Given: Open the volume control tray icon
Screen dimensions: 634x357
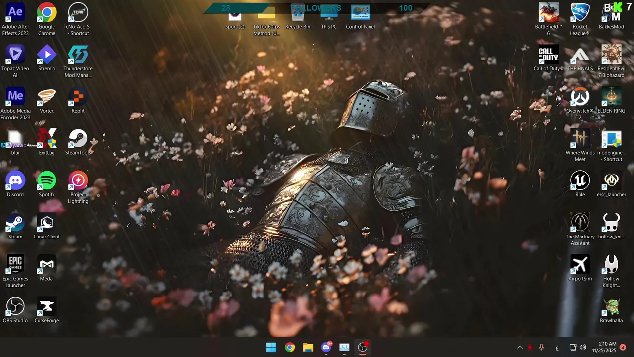Looking at the screenshot, I should (x=583, y=348).
